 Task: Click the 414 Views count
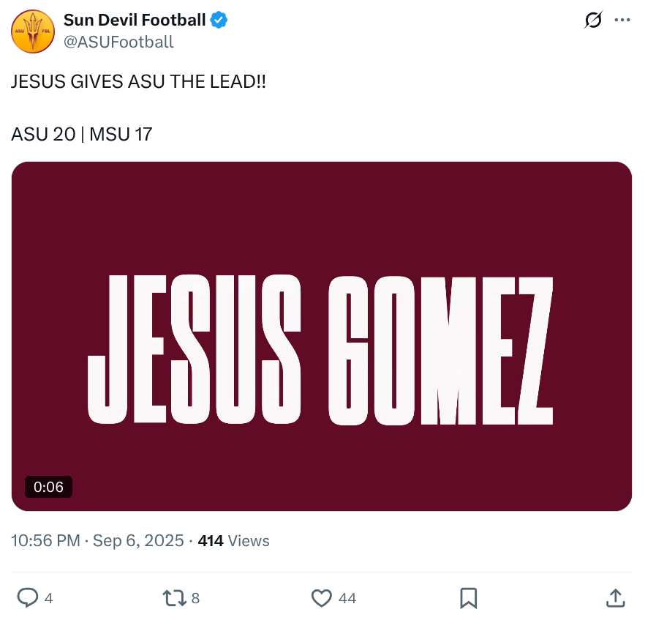(234, 541)
